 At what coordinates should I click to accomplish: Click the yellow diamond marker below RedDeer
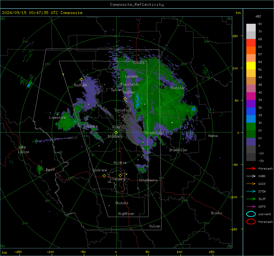125,99
